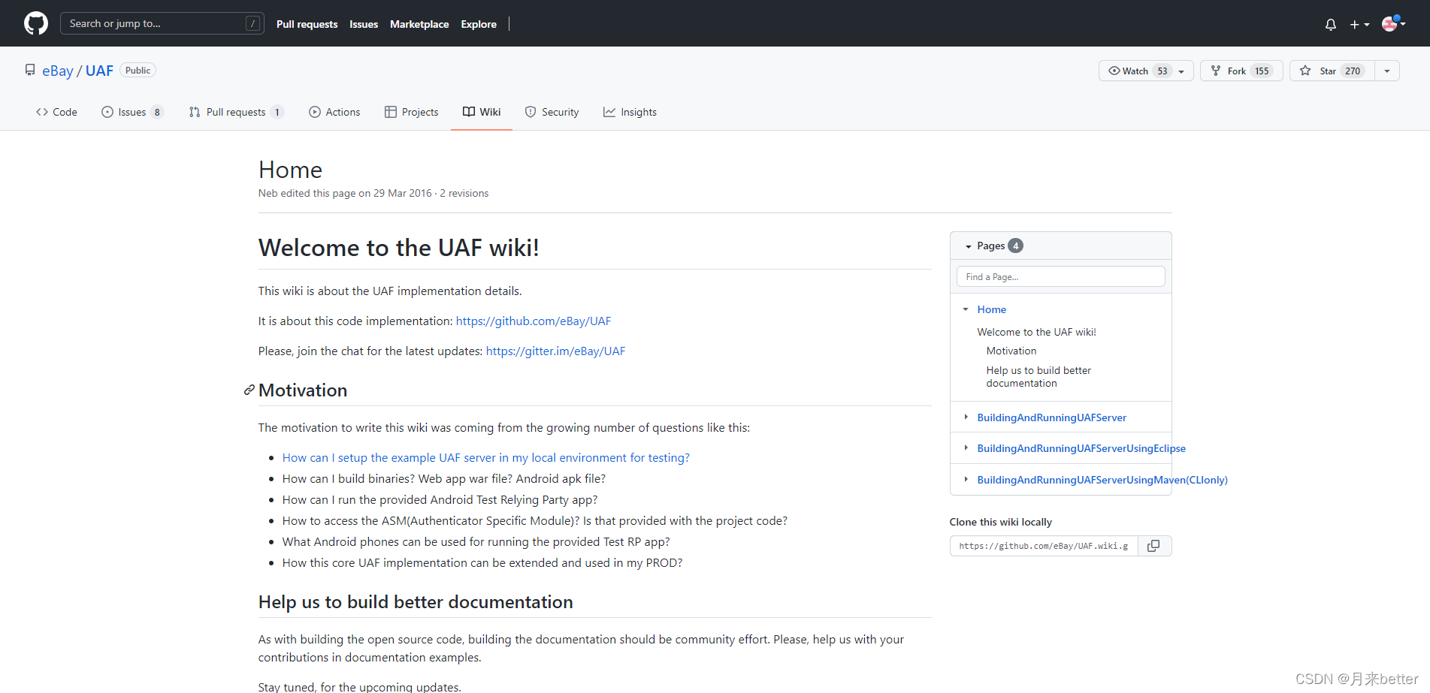Collapse the Home page tree
The width and height of the screenshot is (1430, 693).
(x=966, y=309)
